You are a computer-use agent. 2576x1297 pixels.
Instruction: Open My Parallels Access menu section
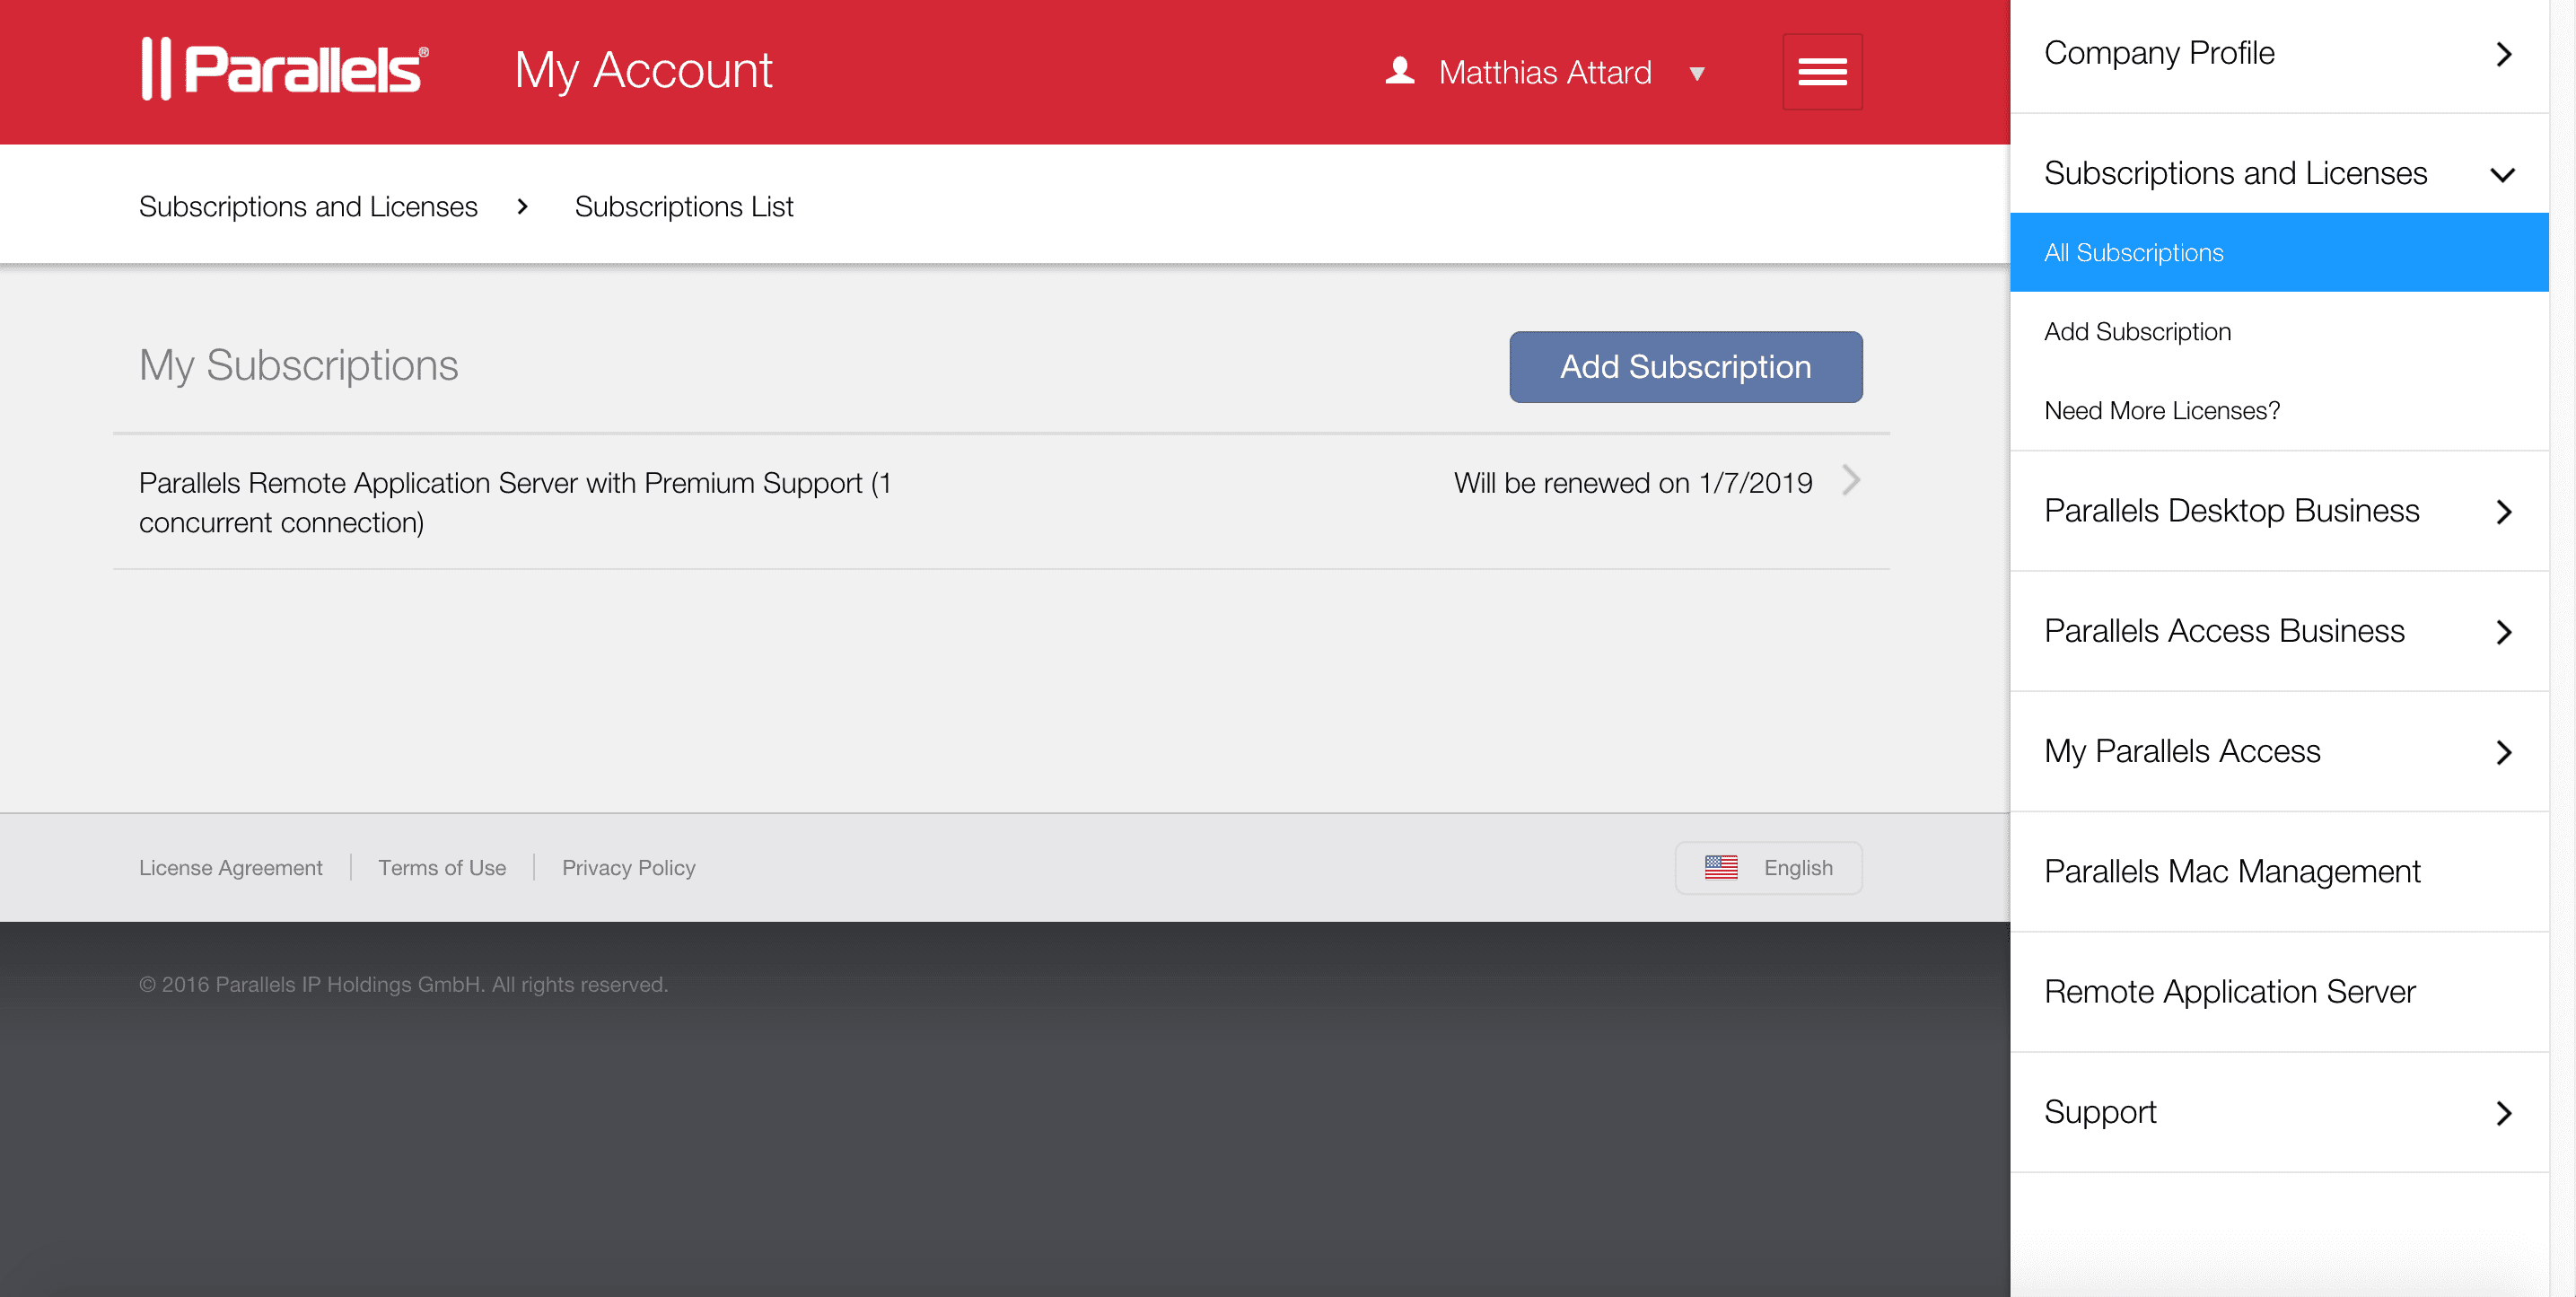tap(2279, 751)
